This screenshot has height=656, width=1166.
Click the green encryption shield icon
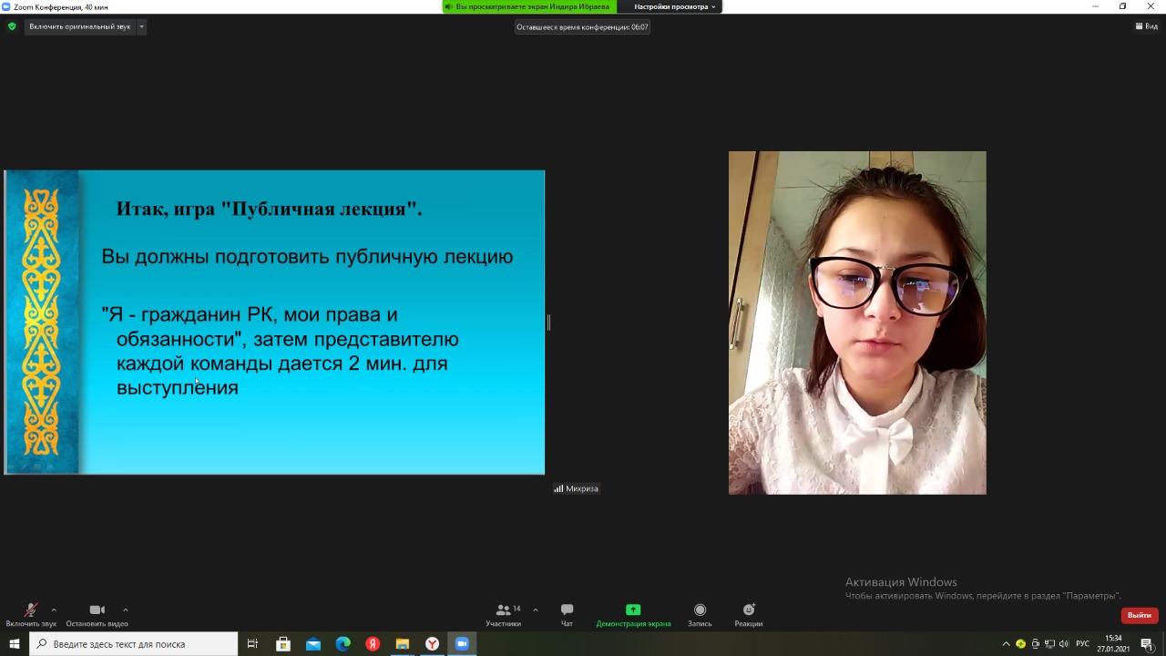[12, 26]
